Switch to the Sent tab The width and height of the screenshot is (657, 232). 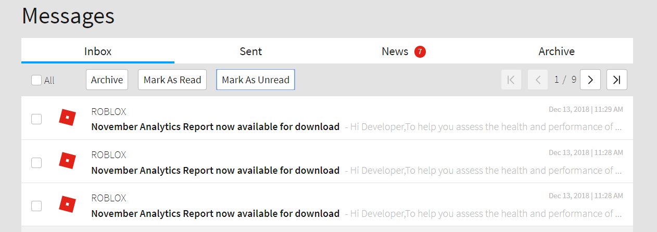(x=251, y=51)
